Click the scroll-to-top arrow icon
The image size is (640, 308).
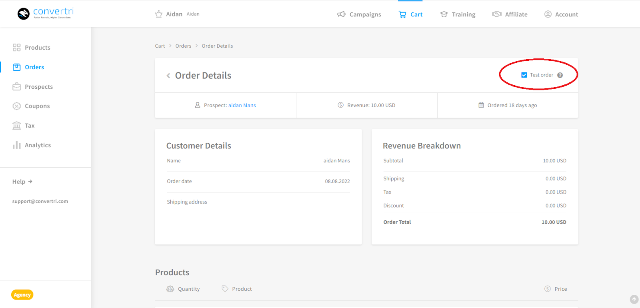(x=634, y=299)
